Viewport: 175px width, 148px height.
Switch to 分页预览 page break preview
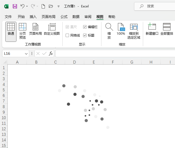click(x=23, y=31)
